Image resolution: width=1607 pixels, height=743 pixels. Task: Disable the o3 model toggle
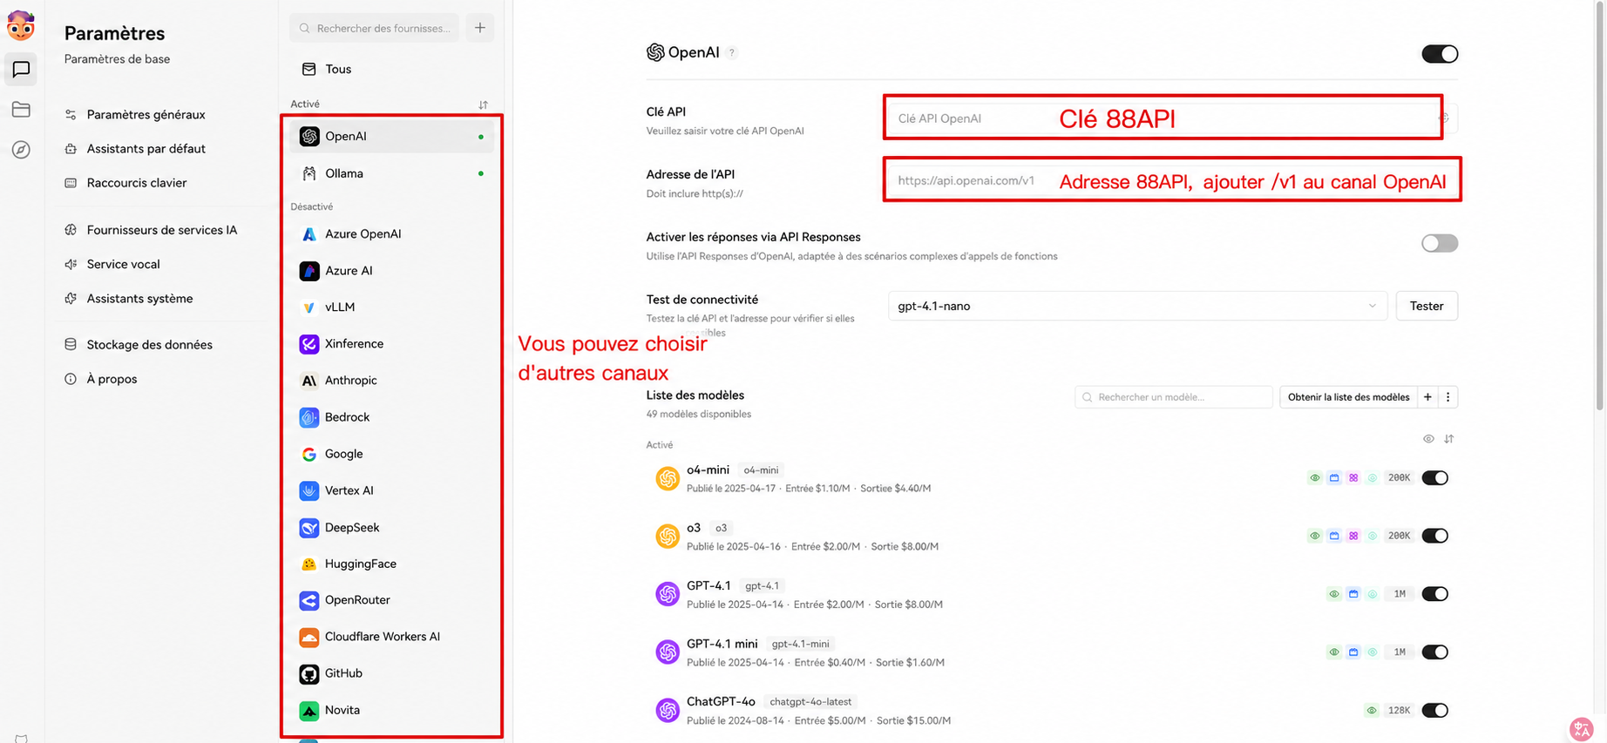coord(1435,536)
